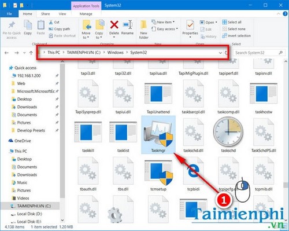Click the History command
Image resolution: width=289 pixels, height=231 pixels.
[x=209, y=36]
